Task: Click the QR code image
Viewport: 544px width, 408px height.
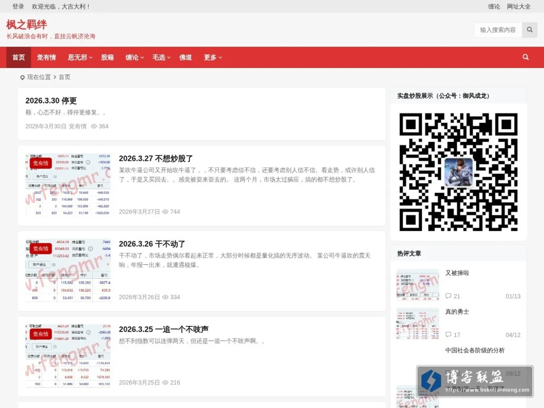Action: (458, 172)
